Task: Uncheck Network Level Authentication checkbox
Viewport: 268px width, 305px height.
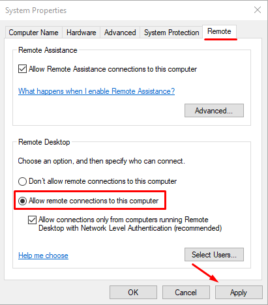Action: pyautogui.click(x=32, y=220)
